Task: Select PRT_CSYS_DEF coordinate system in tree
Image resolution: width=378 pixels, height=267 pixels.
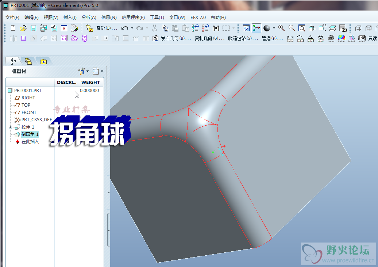Action: [x=36, y=120]
